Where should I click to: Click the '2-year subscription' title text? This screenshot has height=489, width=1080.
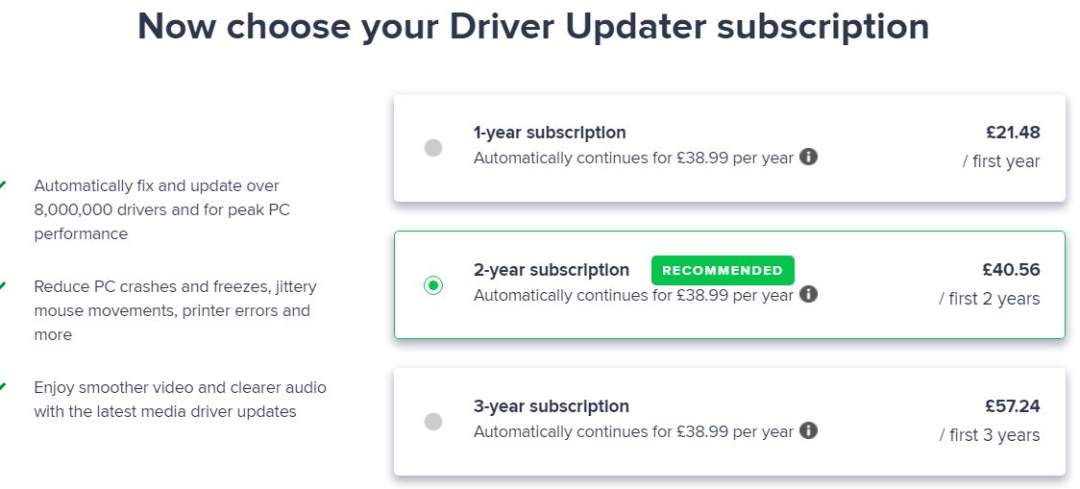pyautogui.click(x=551, y=270)
